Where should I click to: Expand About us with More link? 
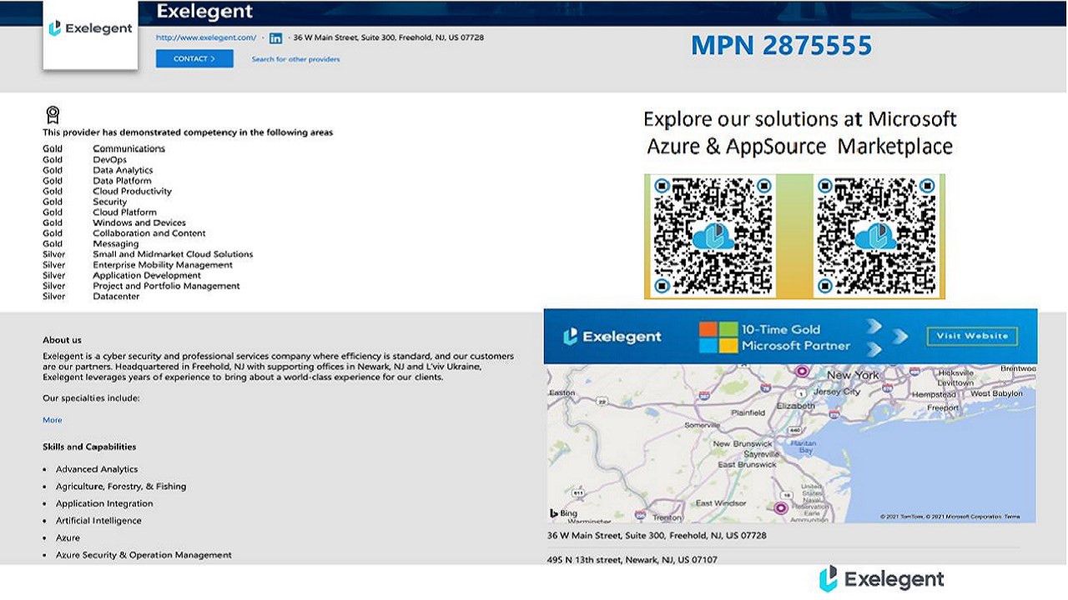point(53,420)
